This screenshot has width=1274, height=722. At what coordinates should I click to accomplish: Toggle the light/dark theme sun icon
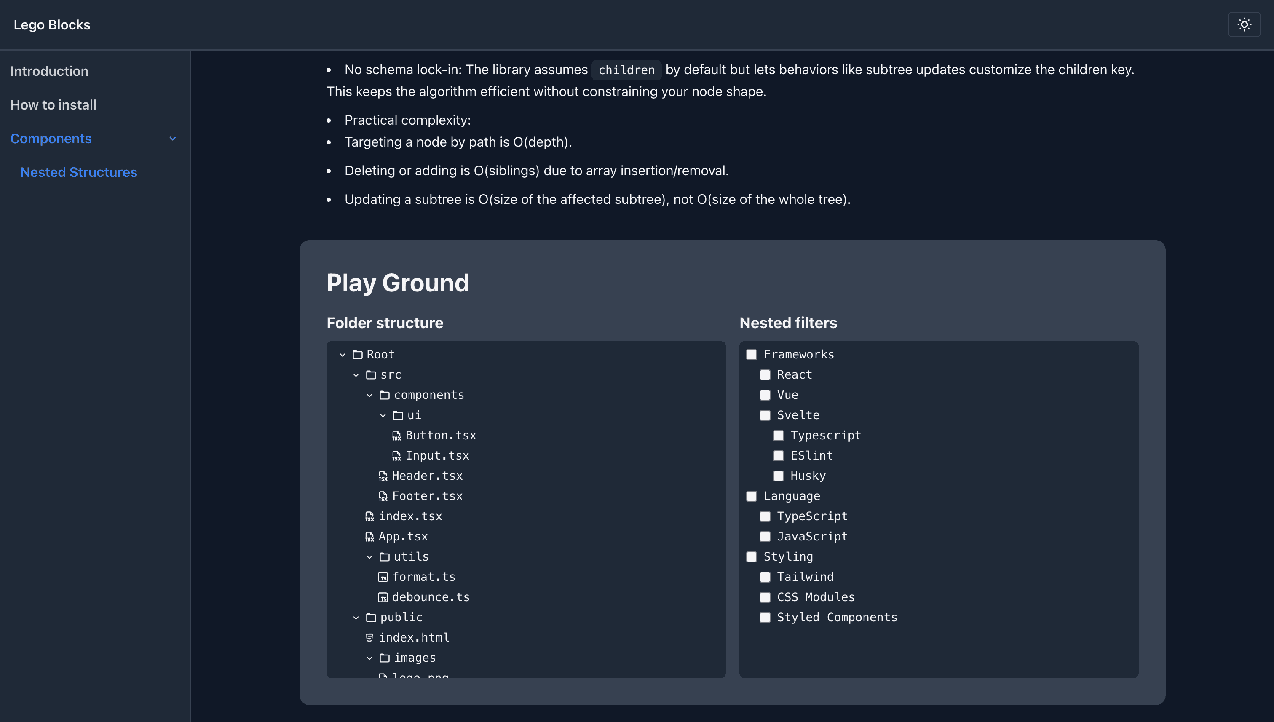(x=1244, y=24)
